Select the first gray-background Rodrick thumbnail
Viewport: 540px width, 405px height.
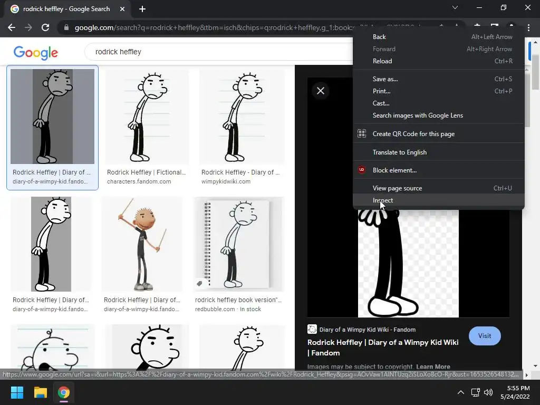point(52,117)
